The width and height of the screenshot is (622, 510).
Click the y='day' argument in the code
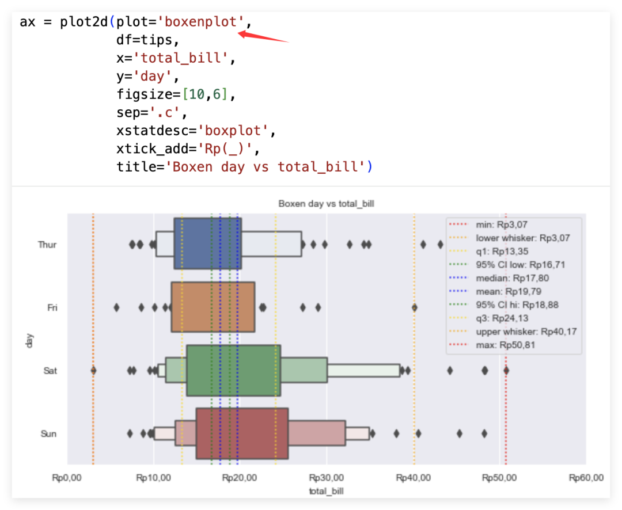[x=147, y=76]
